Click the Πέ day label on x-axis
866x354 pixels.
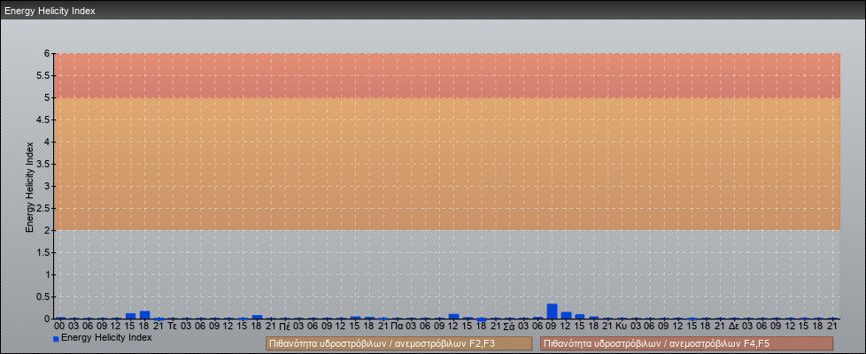pos(285,327)
